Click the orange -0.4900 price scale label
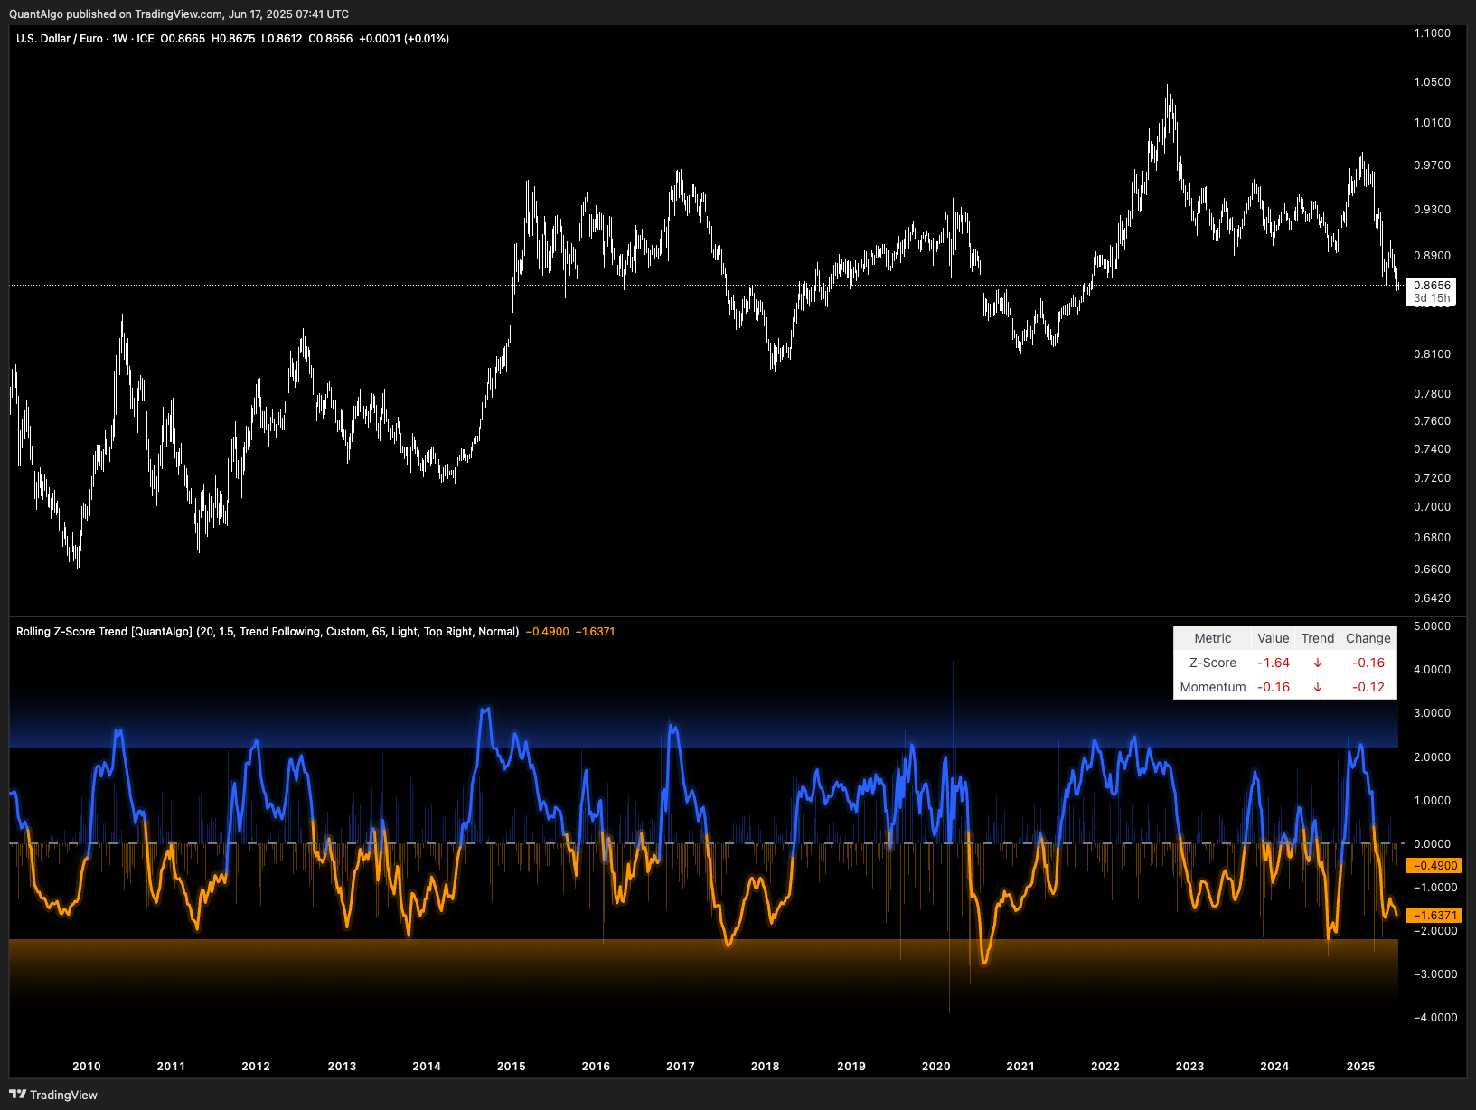Viewport: 1476px width, 1110px height. (1434, 866)
